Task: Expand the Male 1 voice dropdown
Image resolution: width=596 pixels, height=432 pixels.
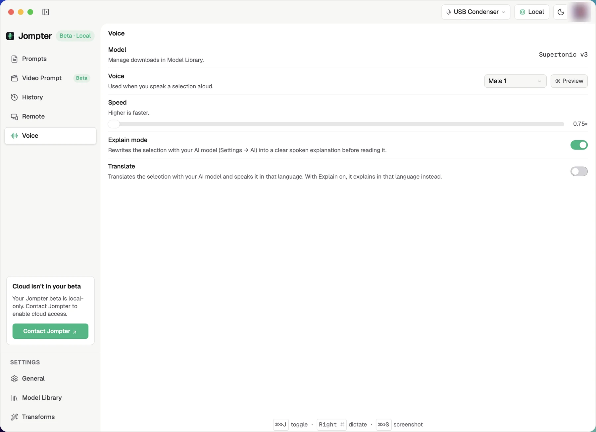Action: pos(515,81)
